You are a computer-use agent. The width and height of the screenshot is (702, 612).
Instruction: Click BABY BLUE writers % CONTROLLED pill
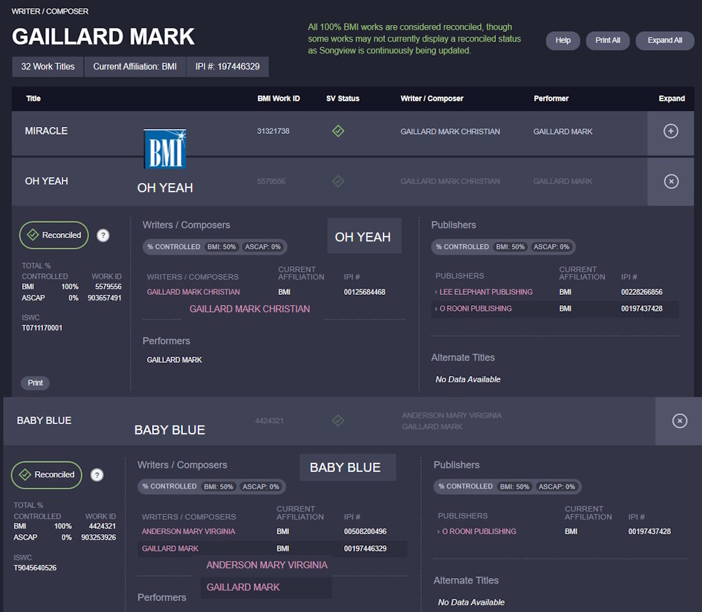click(212, 486)
